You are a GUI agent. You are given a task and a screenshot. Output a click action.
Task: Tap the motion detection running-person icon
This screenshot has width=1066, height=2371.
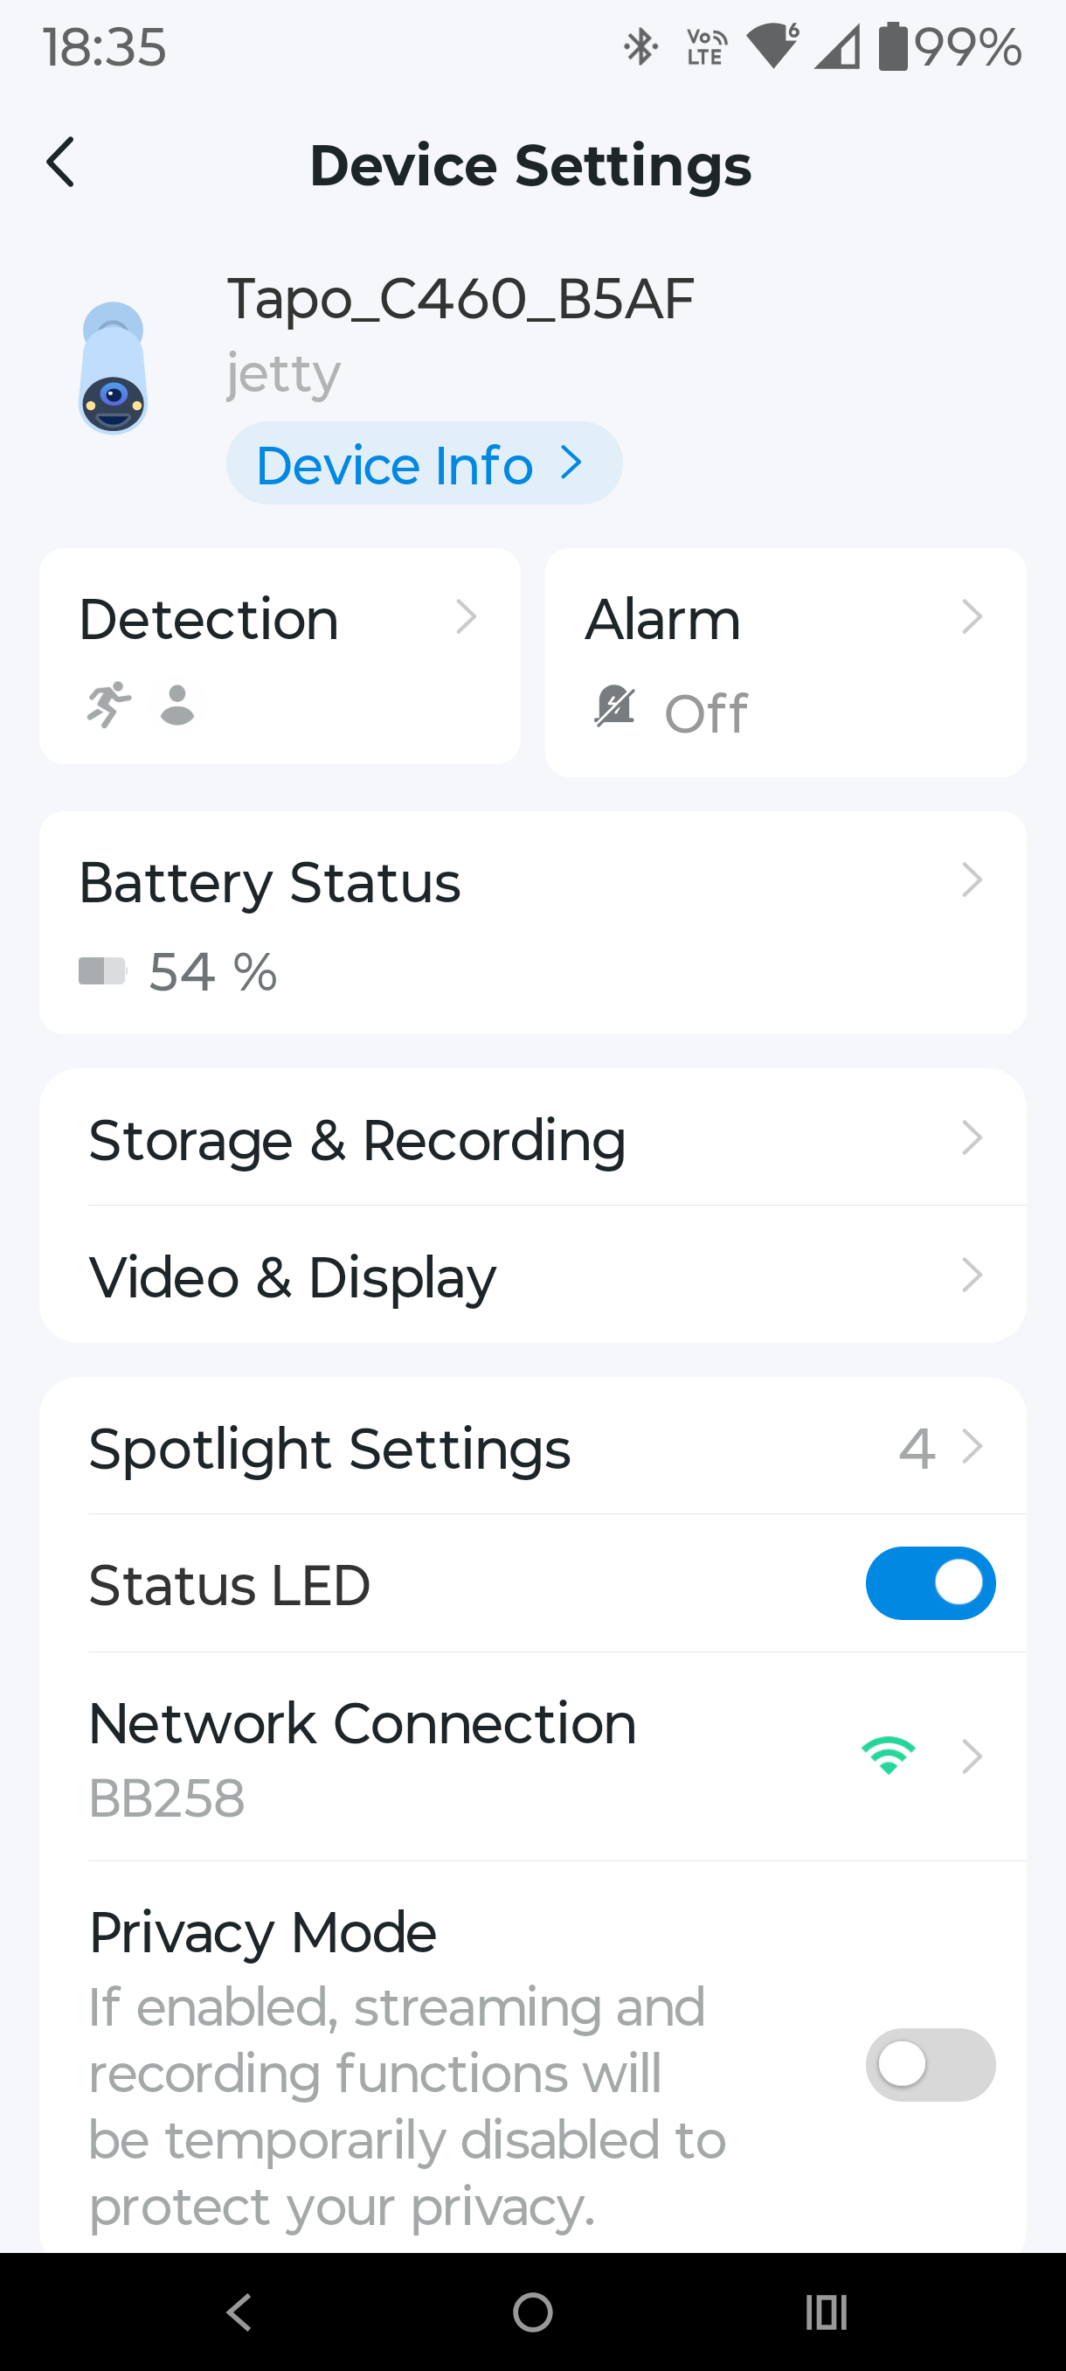109,705
